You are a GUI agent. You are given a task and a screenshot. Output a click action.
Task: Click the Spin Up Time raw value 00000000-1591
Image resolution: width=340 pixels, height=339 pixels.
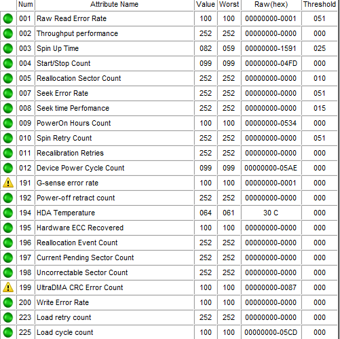271,48
